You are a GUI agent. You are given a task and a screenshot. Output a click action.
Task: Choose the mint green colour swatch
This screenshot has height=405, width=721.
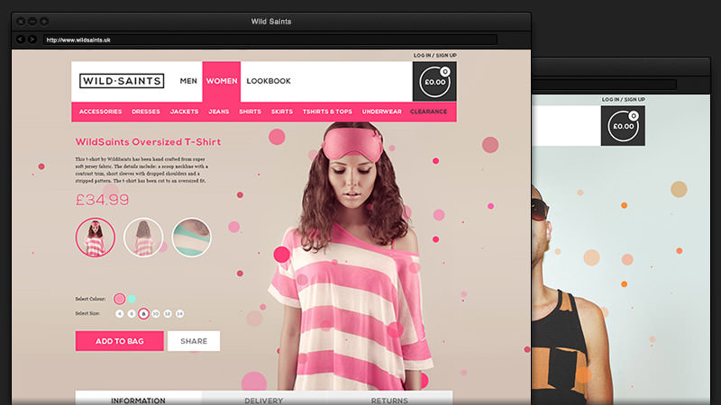(x=132, y=299)
